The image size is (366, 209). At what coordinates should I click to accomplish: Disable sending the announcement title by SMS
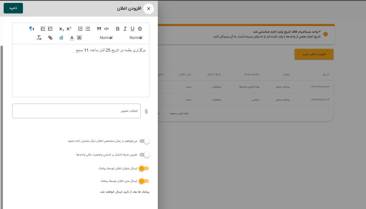point(144,168)
